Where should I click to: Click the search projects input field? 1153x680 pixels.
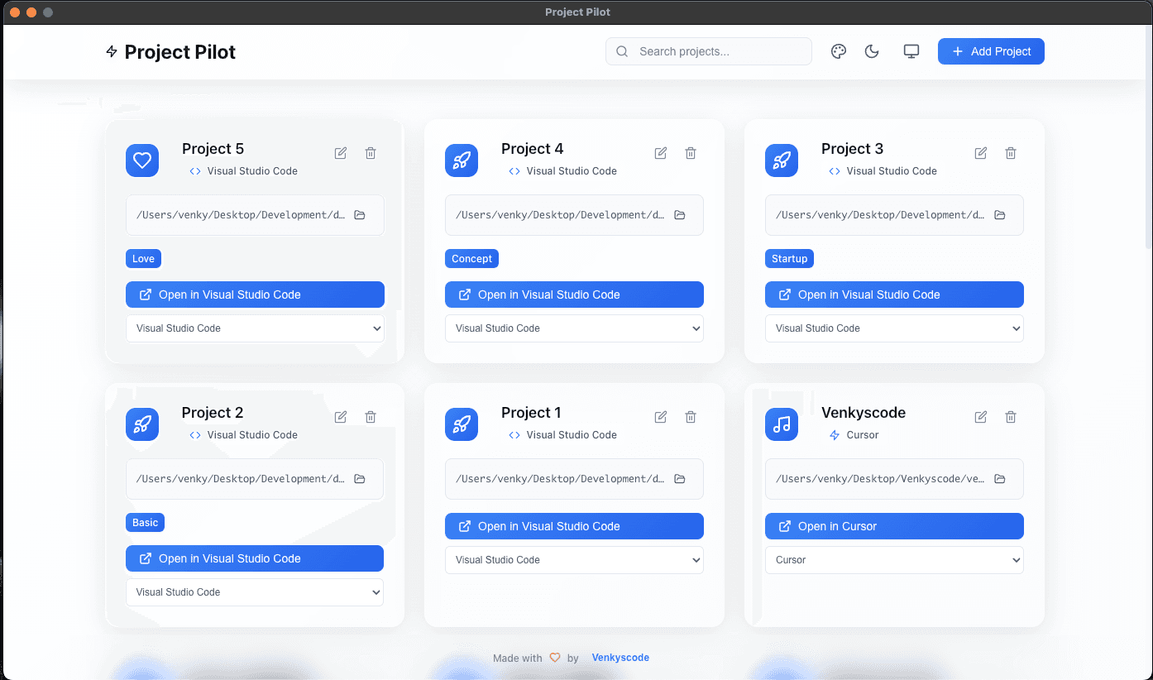click(x=708, y=51)
